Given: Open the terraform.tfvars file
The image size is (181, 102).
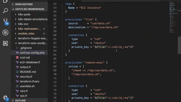Looking at the screenshot, I should coord(29,81).
